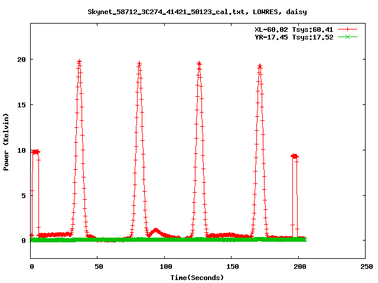Image resolution: width=378 pixels, height=283 pixels.
Task: Click the x-axis tick label 250
Action: pos(366,266)
